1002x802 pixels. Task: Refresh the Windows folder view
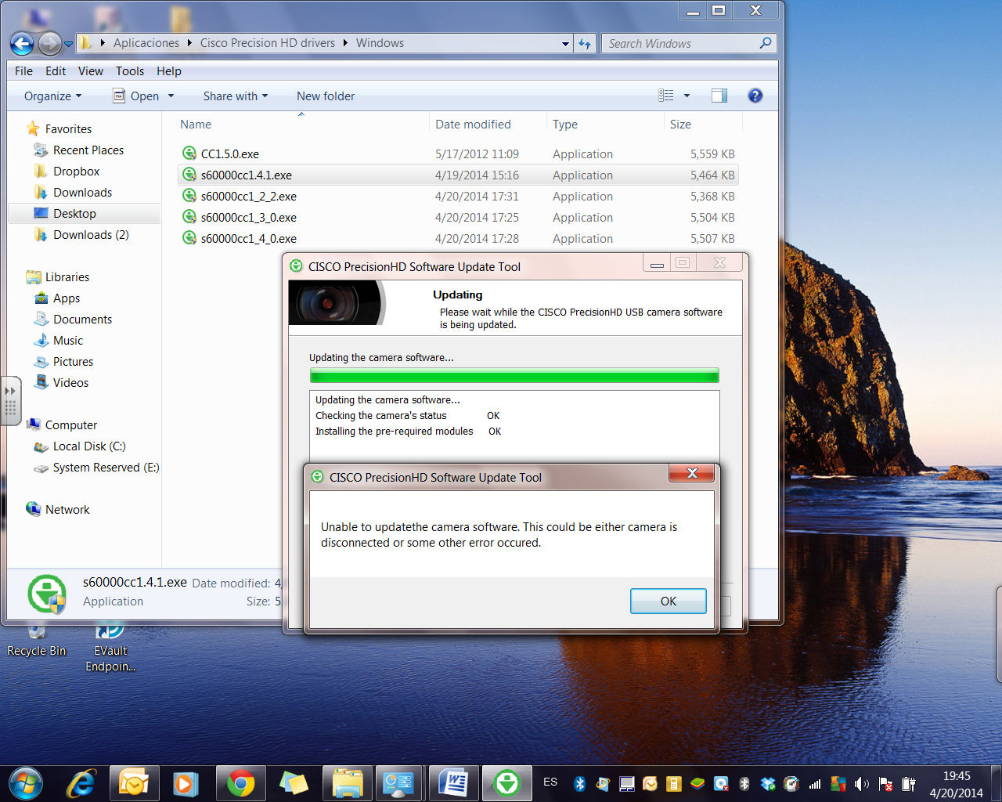coord(585,44)
